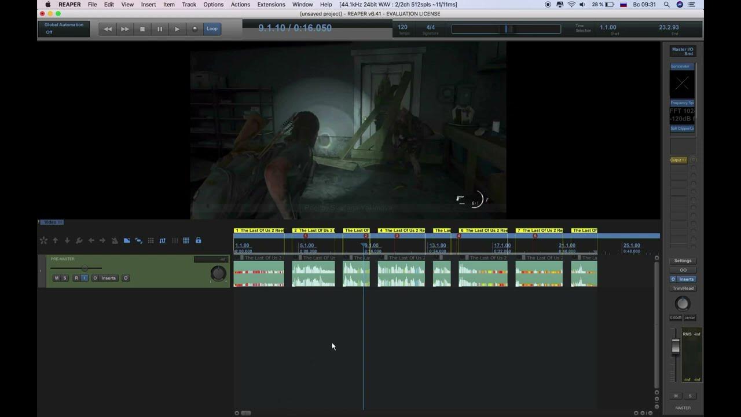This screenshot has height=417, width=741.
Task: Click the Save project down-arrow icon
Action: [67, 240]
